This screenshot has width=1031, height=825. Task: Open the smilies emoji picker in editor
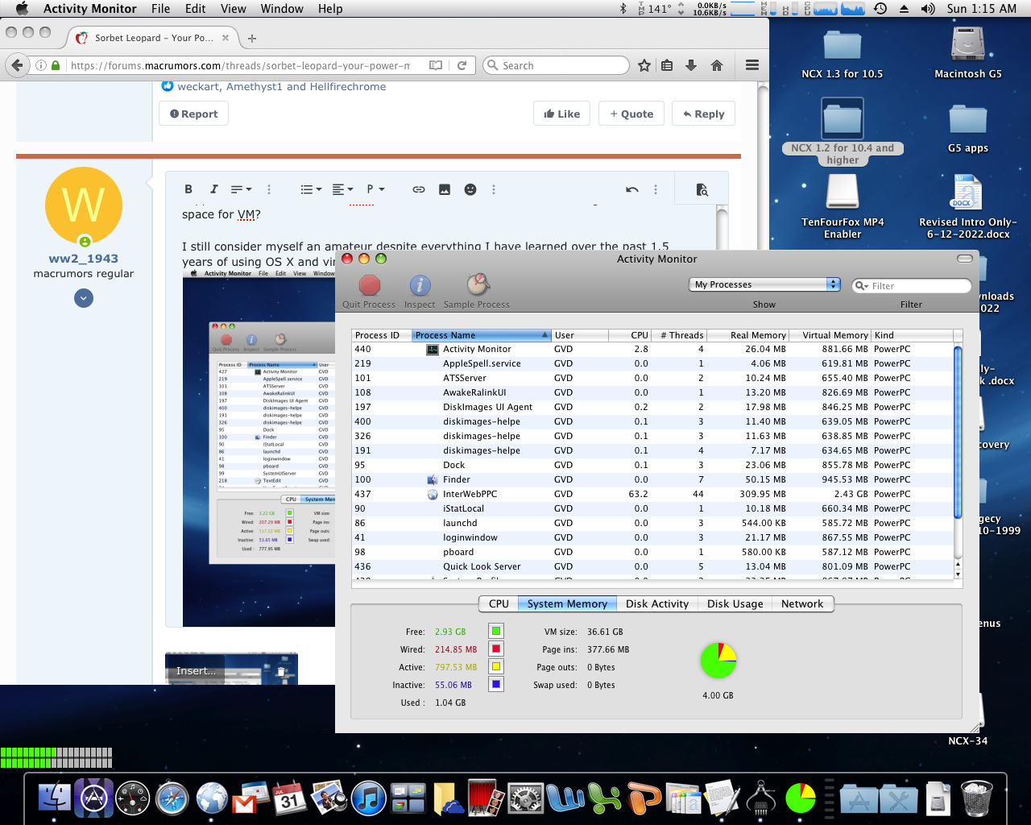(x=470, y=189)
